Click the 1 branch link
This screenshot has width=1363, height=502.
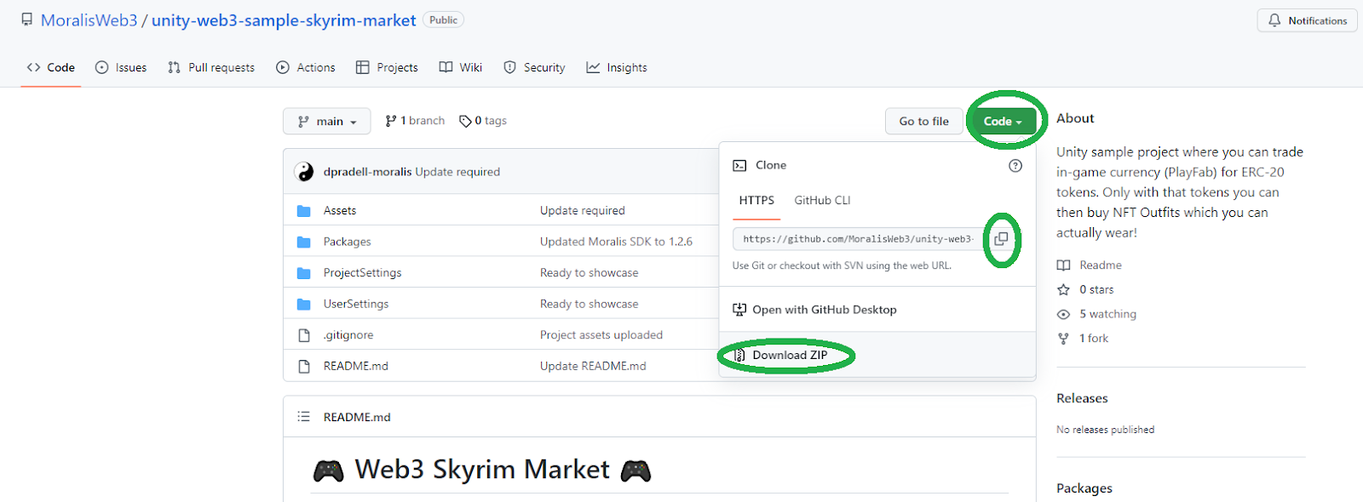point(415,121)
